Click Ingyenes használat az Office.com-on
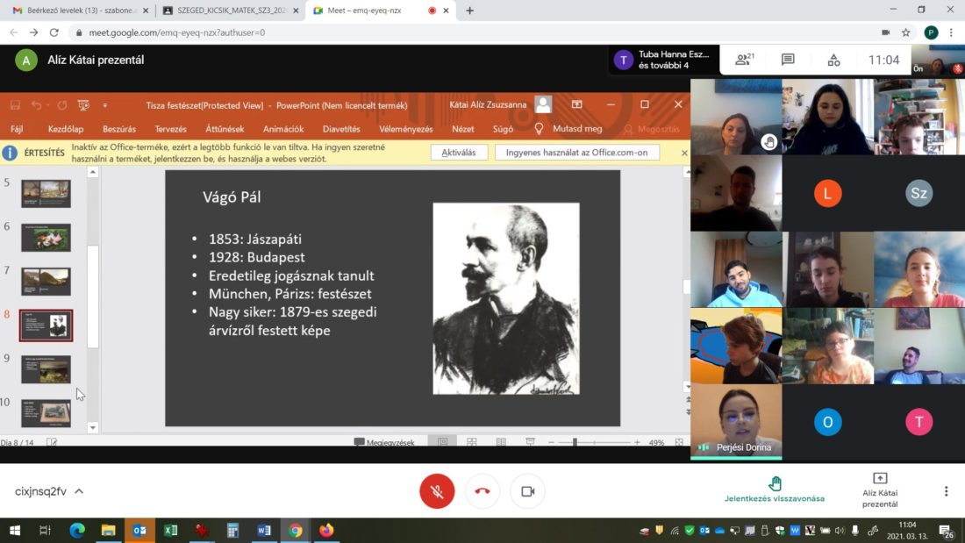 [x=576, y=152]
